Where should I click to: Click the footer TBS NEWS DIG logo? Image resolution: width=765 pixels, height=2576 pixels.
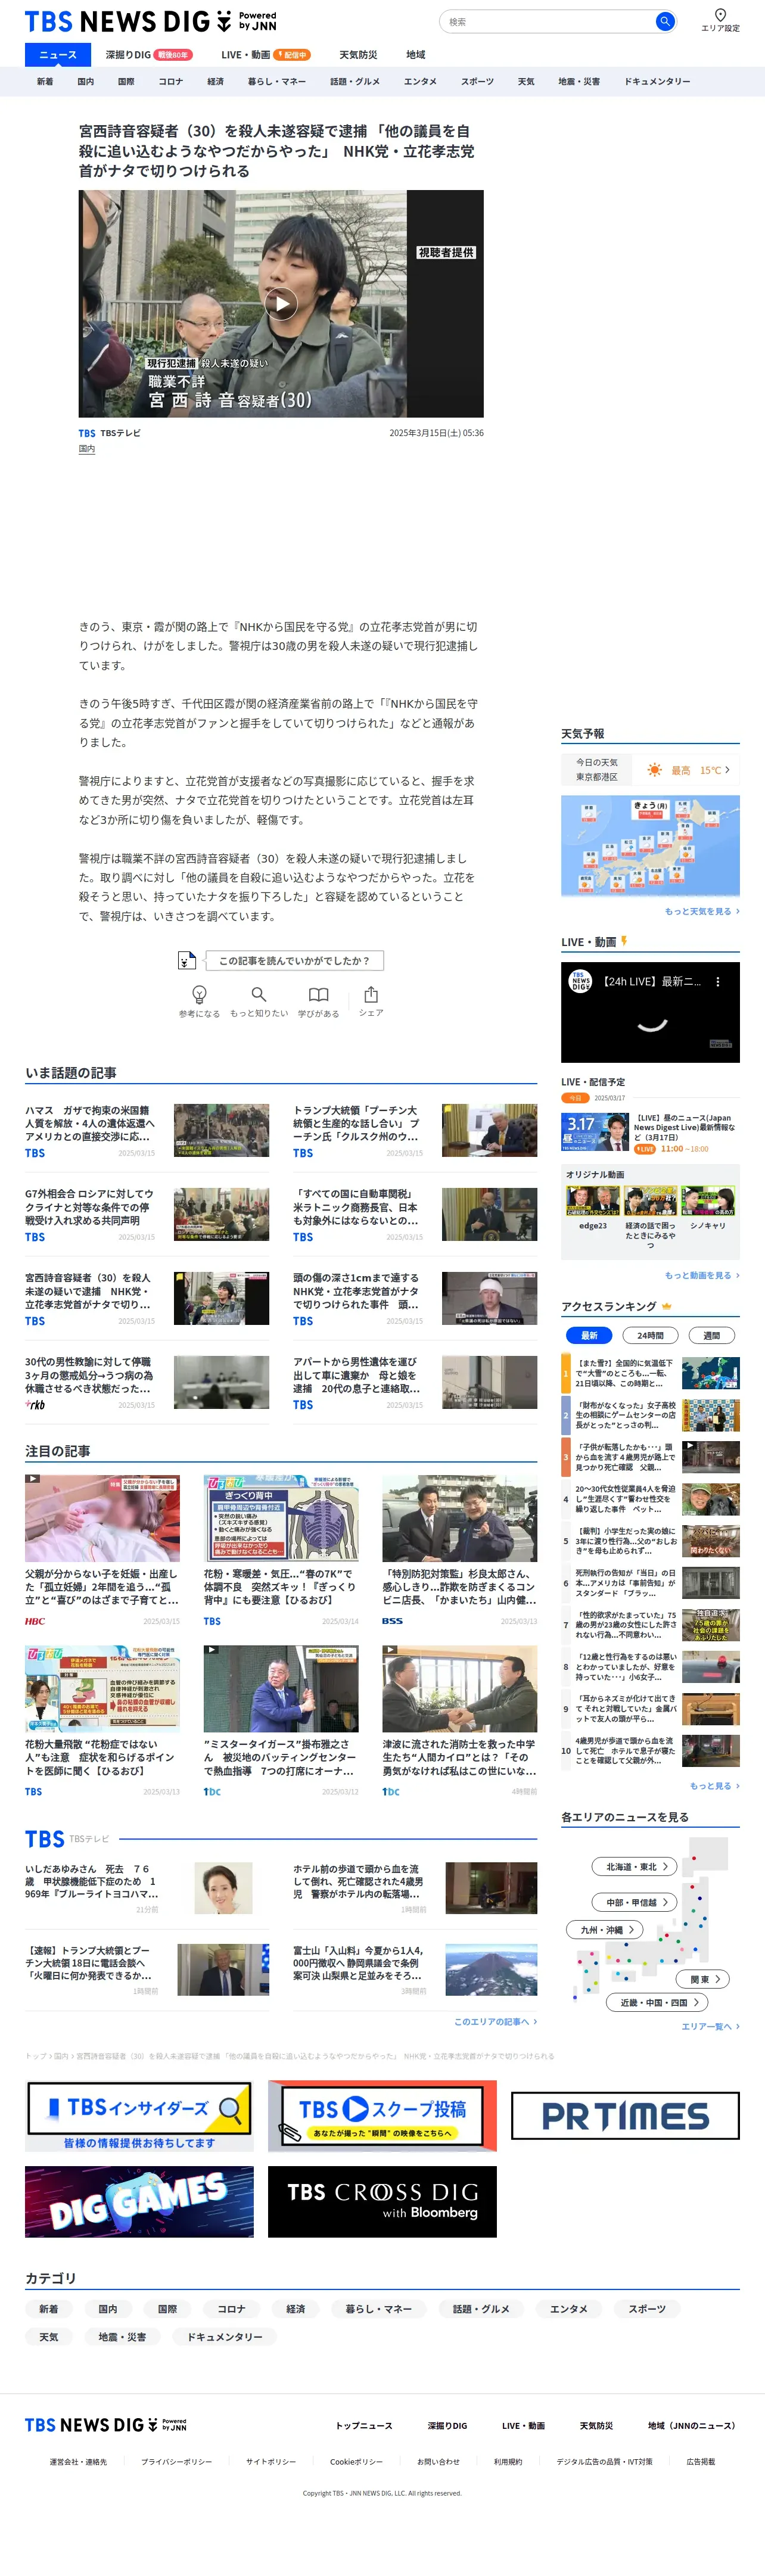pos(106,2425)
